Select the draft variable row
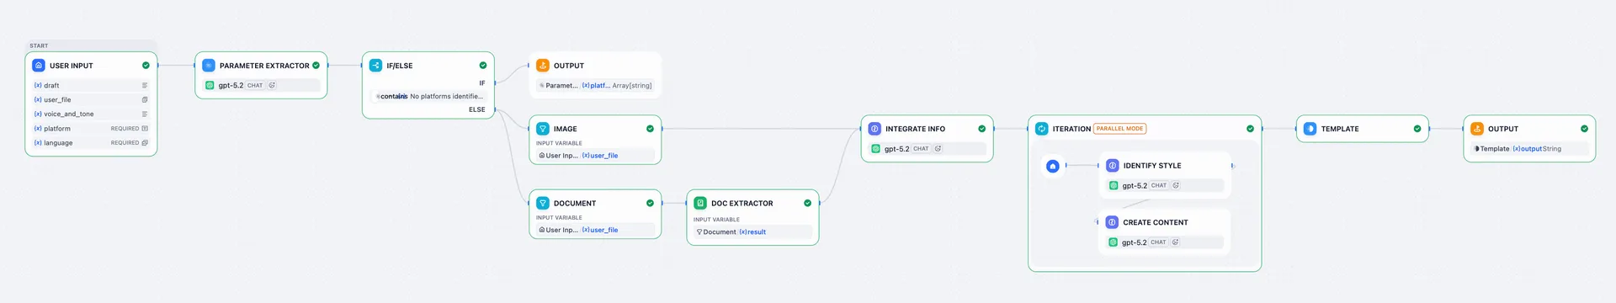Viewport: 1616px width, 303px height. 91,85
